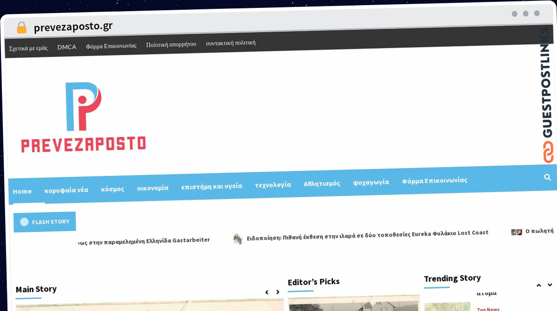Open the συντακτική πολιτική link
This screenshot has height=311, width=557.
[231, 43]
